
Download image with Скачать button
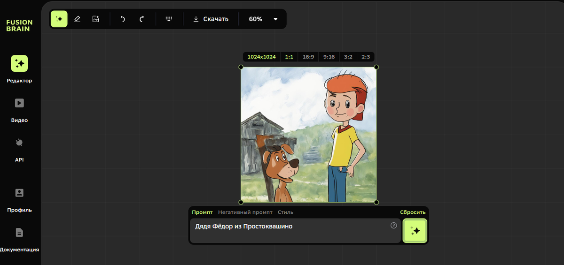211,19
